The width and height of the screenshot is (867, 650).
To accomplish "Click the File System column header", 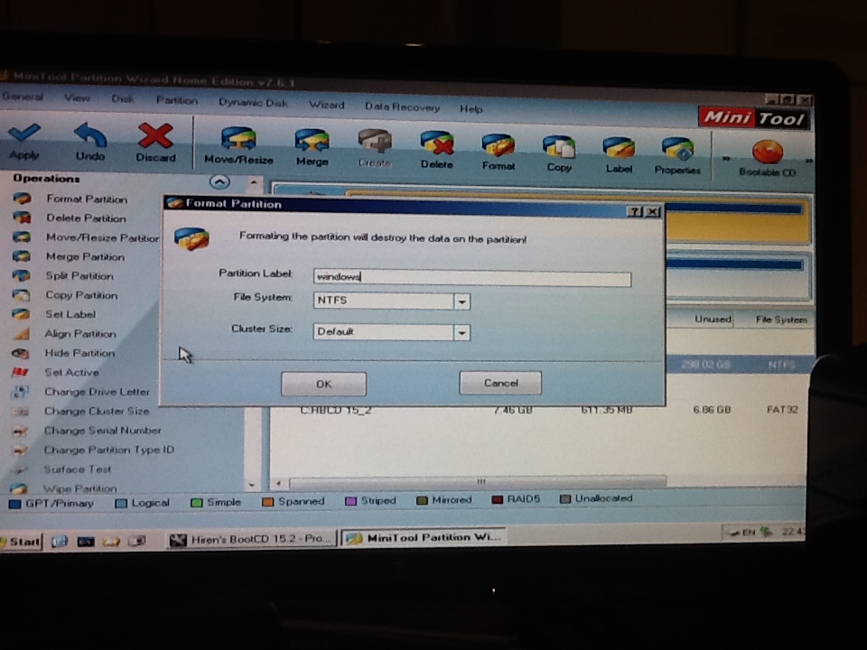I will 780,320.
